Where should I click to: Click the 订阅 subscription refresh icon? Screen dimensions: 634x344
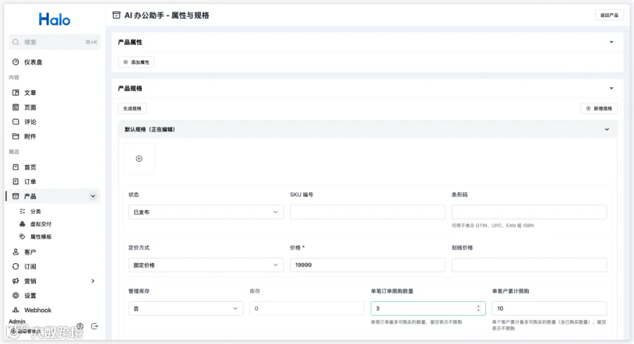pos(15,267)
